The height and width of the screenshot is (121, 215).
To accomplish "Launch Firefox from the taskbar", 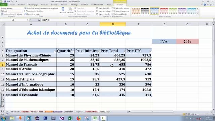I will [x=78, y=118].
